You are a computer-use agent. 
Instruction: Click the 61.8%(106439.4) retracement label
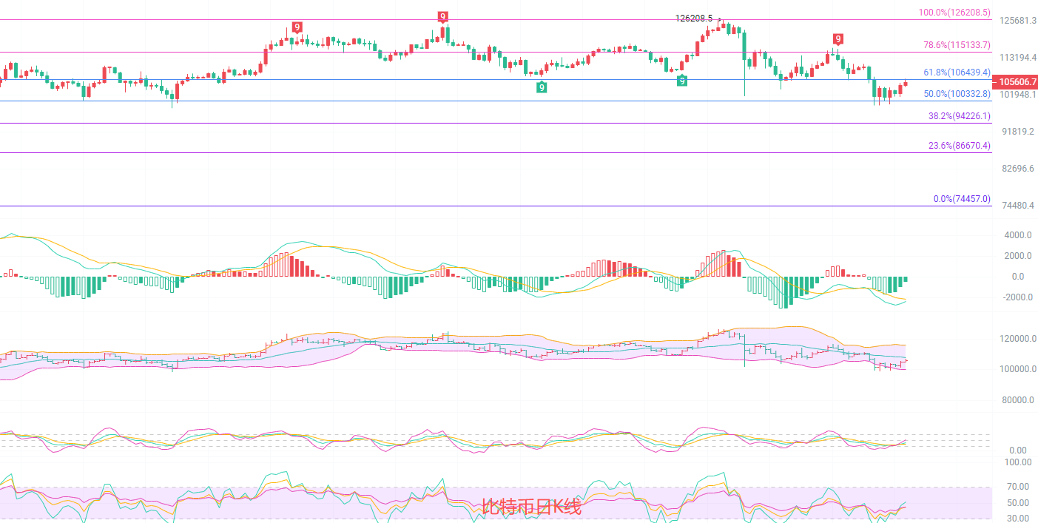coord(956,72)
